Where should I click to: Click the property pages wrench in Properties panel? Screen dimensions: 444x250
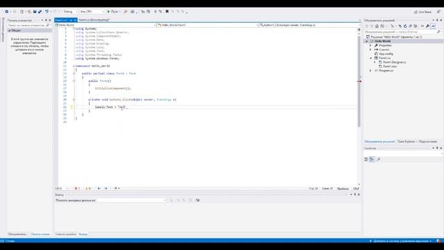pyautogui.click(x=379, y=160)
